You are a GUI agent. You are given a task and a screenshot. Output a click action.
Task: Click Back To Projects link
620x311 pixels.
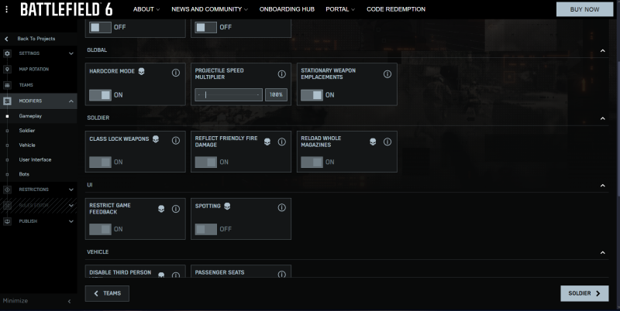pos(36,39)
